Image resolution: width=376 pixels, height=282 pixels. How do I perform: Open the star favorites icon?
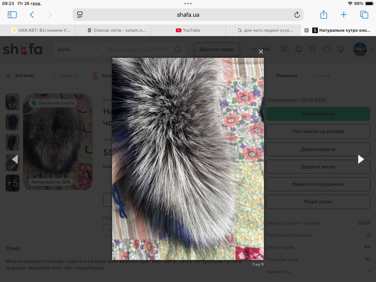coord(312,49)
